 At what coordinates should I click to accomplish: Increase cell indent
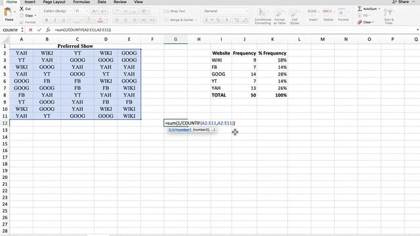(153, 20)
